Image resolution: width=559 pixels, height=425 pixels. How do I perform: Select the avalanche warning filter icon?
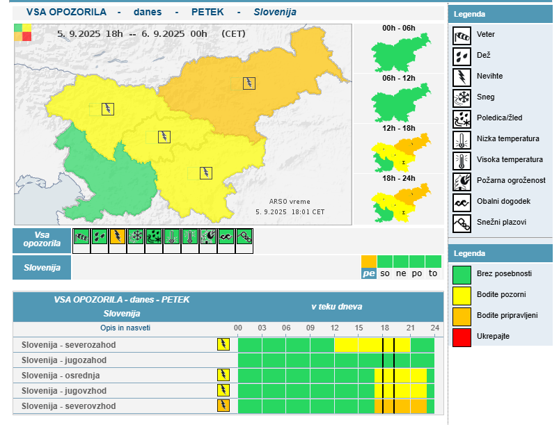click(x=244, y=237)
